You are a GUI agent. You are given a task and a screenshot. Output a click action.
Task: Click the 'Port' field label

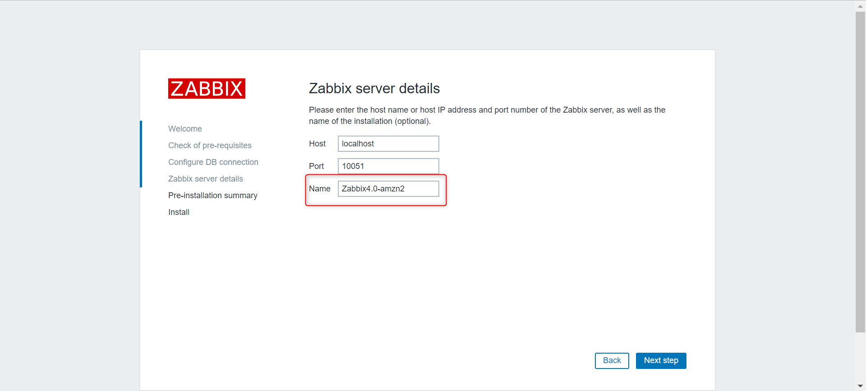pyautogui.click(x=316, y=166)
